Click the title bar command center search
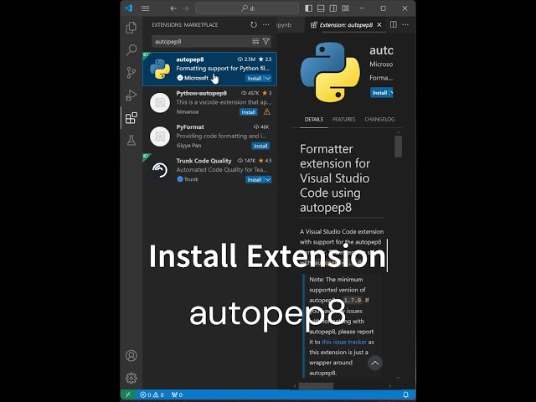 [x=247, y=8]
